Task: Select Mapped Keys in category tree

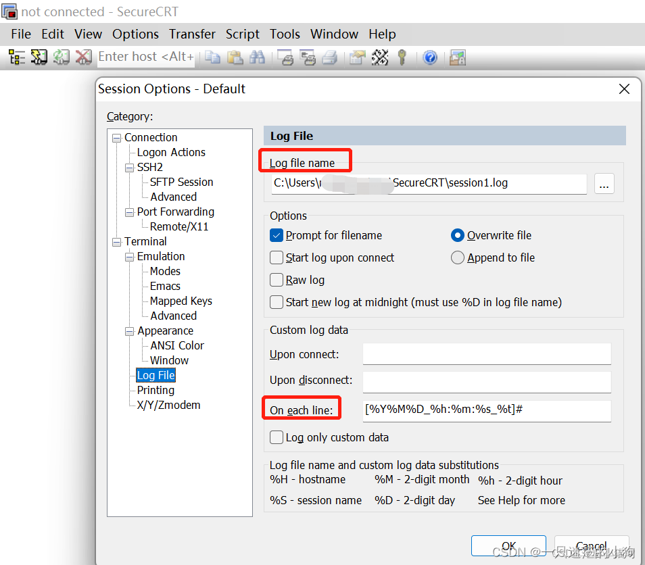Action: [x=181, y=301]
